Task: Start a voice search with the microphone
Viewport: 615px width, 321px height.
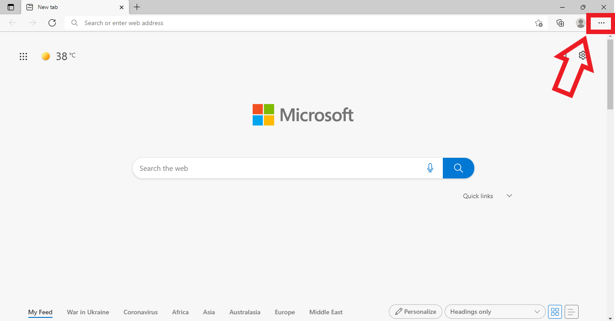Action: [430, 168]
